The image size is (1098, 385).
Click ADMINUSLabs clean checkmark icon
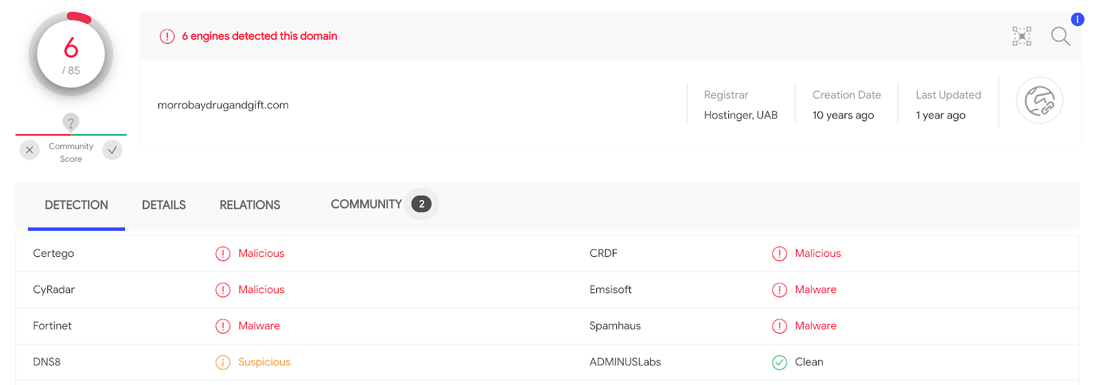pos(780,362)
